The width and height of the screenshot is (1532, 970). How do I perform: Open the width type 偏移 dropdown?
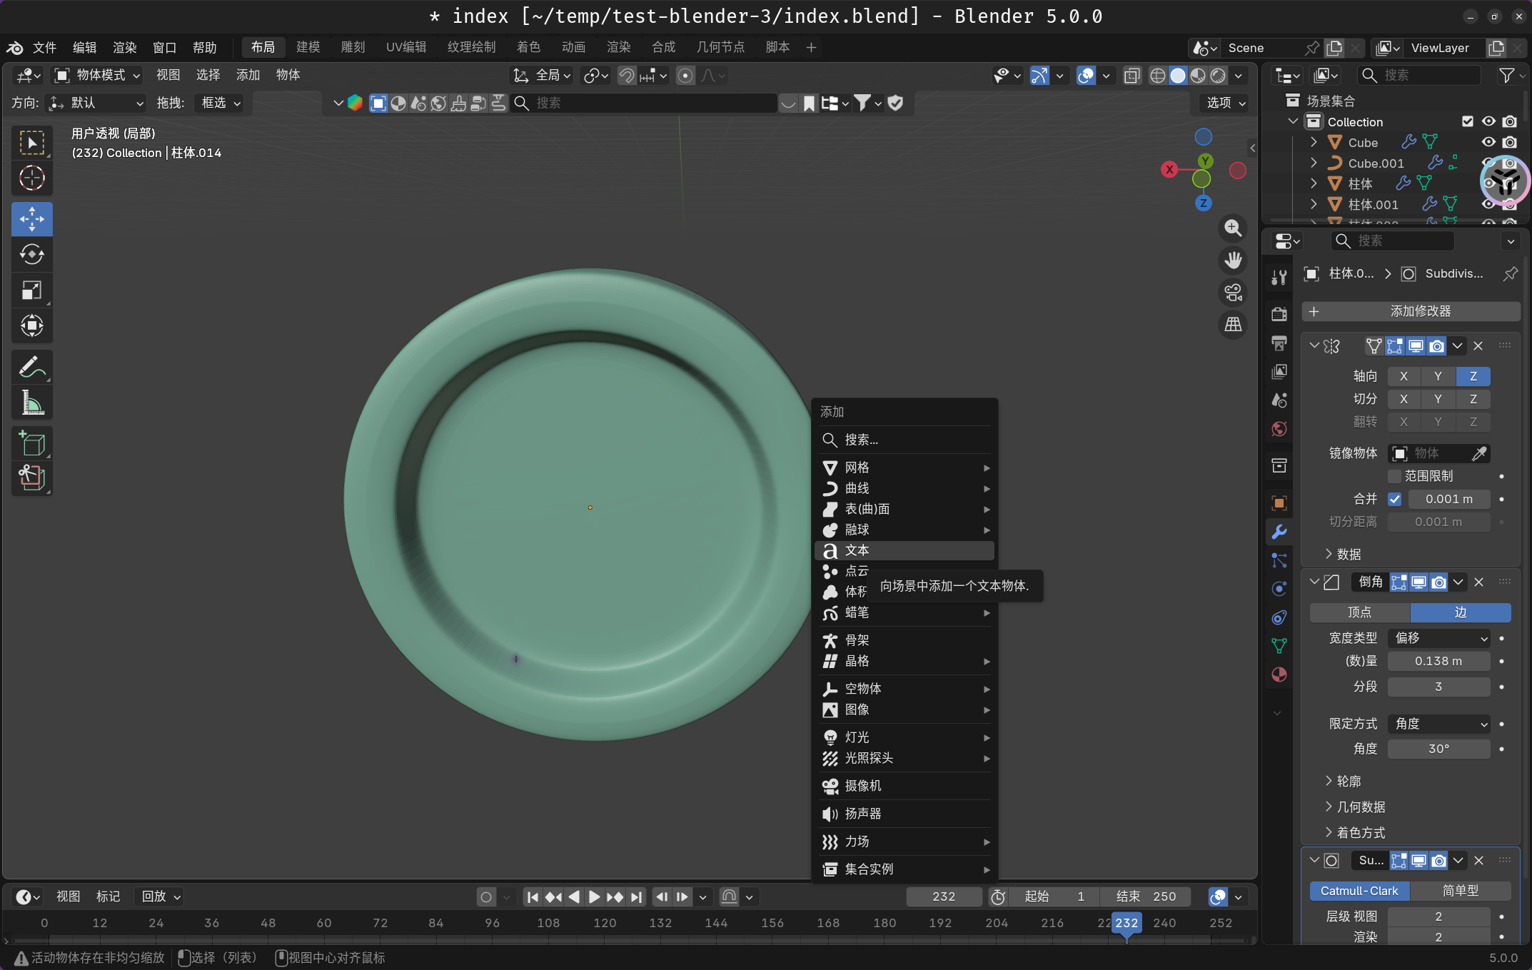[1438, 638]
